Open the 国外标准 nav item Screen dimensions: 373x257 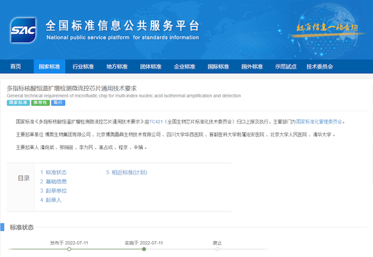[x=252, y=67]
